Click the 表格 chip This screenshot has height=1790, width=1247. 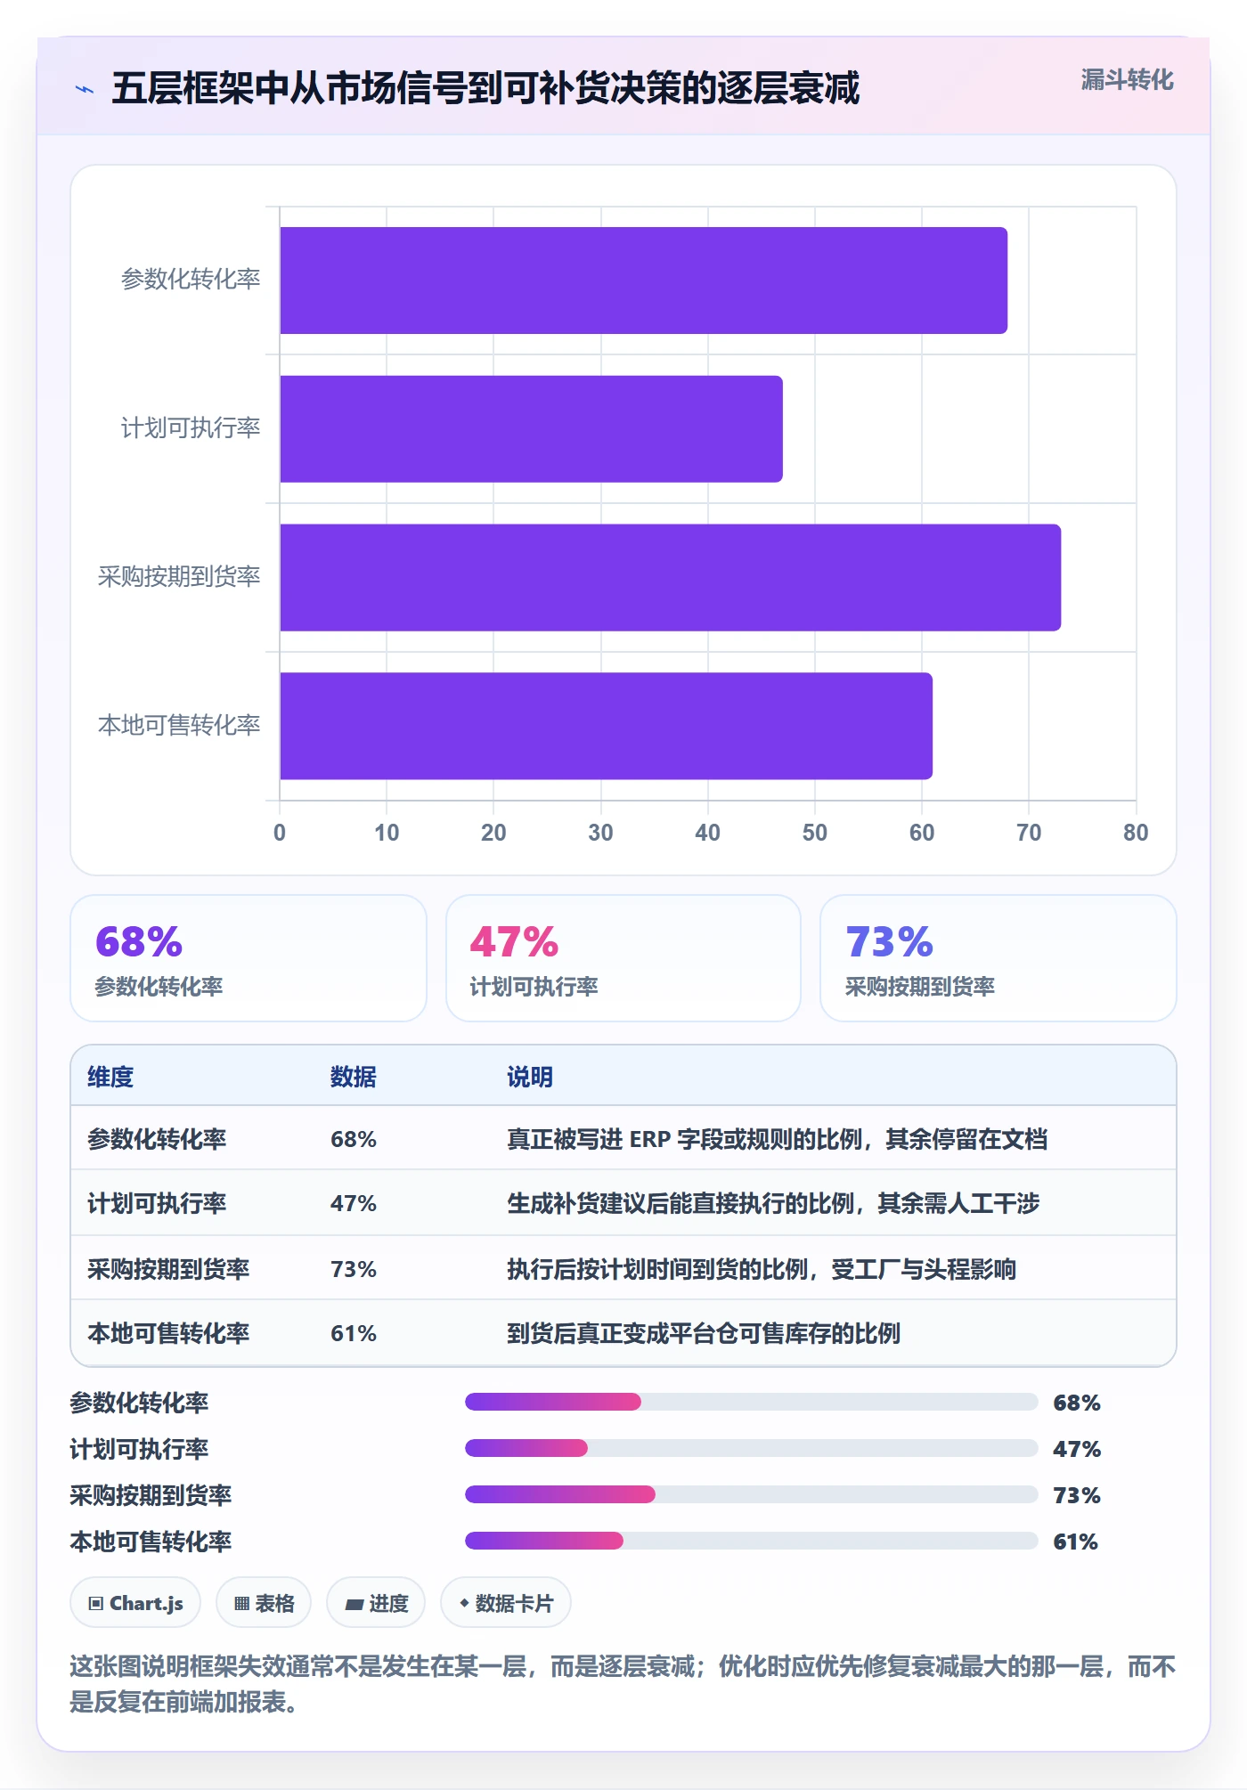[x=264, y=1603]
